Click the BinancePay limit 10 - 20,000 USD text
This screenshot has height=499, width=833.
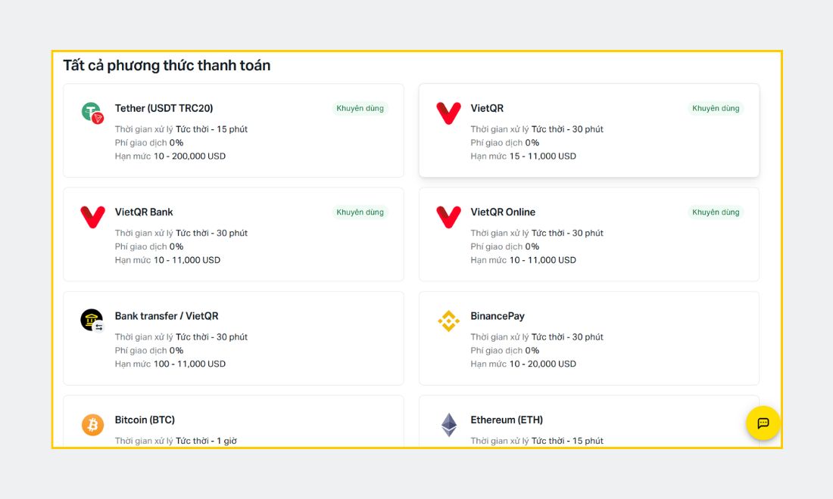[542, 364]
